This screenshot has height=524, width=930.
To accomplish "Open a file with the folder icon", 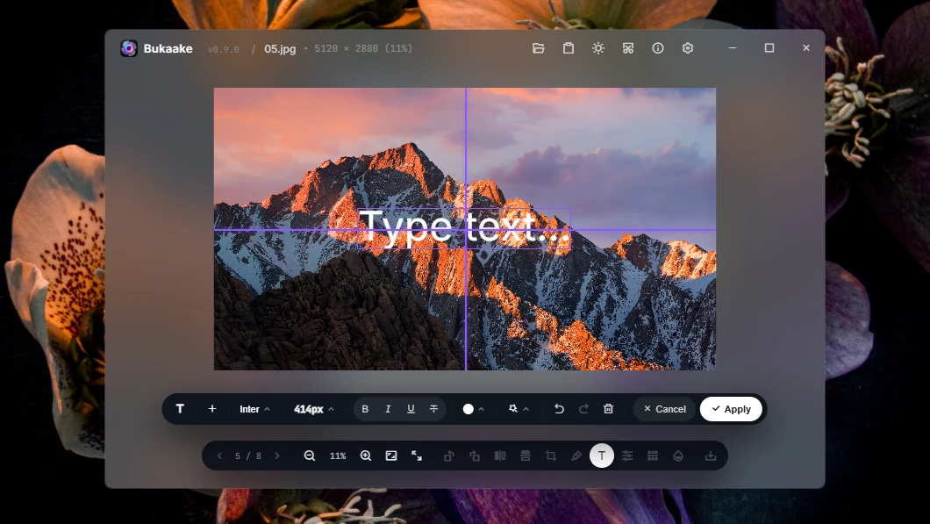I will click(x=539, y=48).
